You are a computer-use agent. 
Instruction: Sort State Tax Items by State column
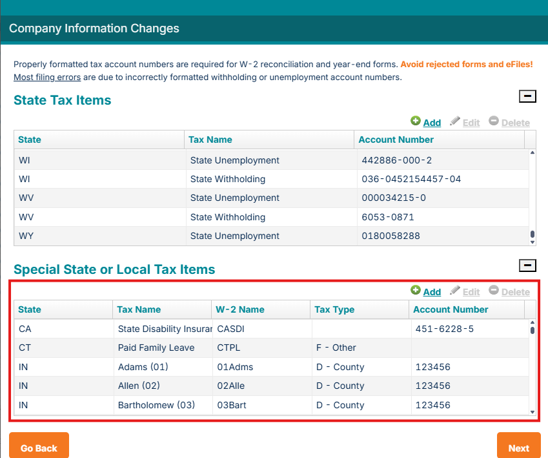[x=99, y=140]
